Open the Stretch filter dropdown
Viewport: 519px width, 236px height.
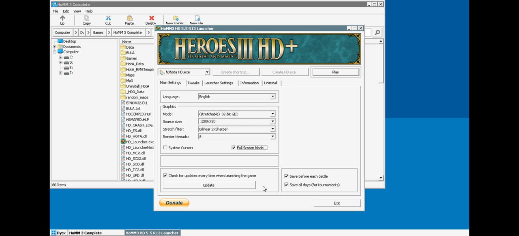(x=272, y=129)
